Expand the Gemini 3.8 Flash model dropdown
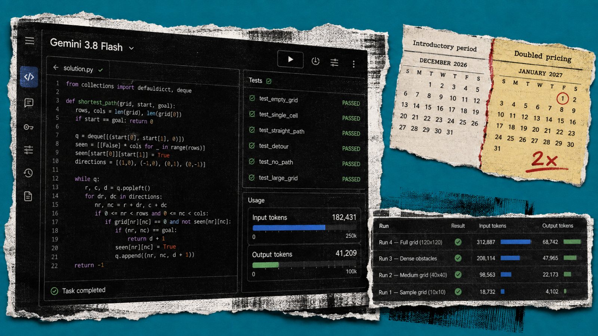 (x=131, y=48)
